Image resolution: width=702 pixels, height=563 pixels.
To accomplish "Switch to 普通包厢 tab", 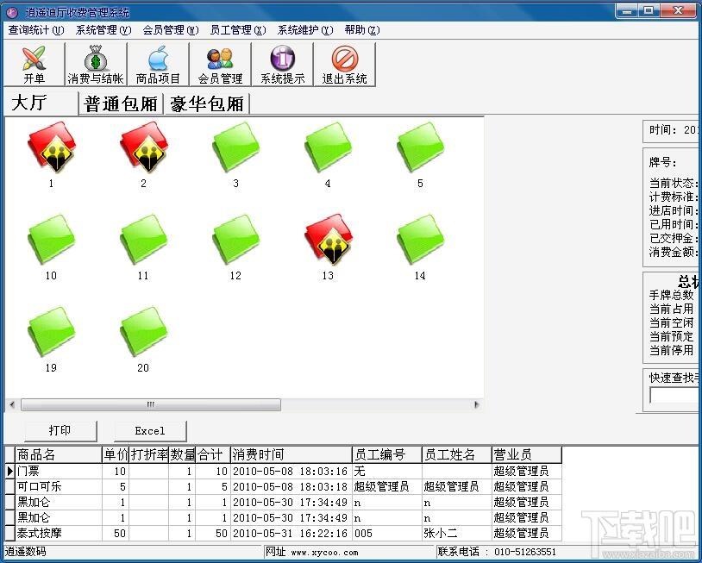I will (121, 103).
